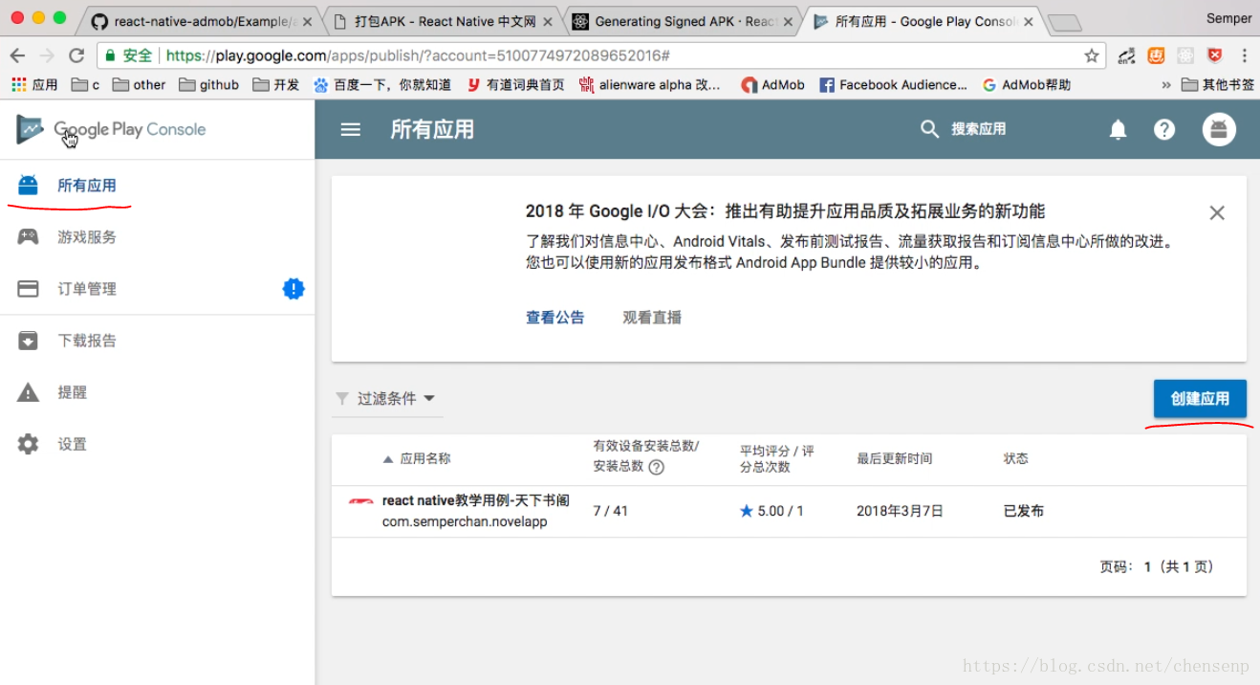
Task: Reload the page with the refresh icon
Action: click(x=76, y=55)
